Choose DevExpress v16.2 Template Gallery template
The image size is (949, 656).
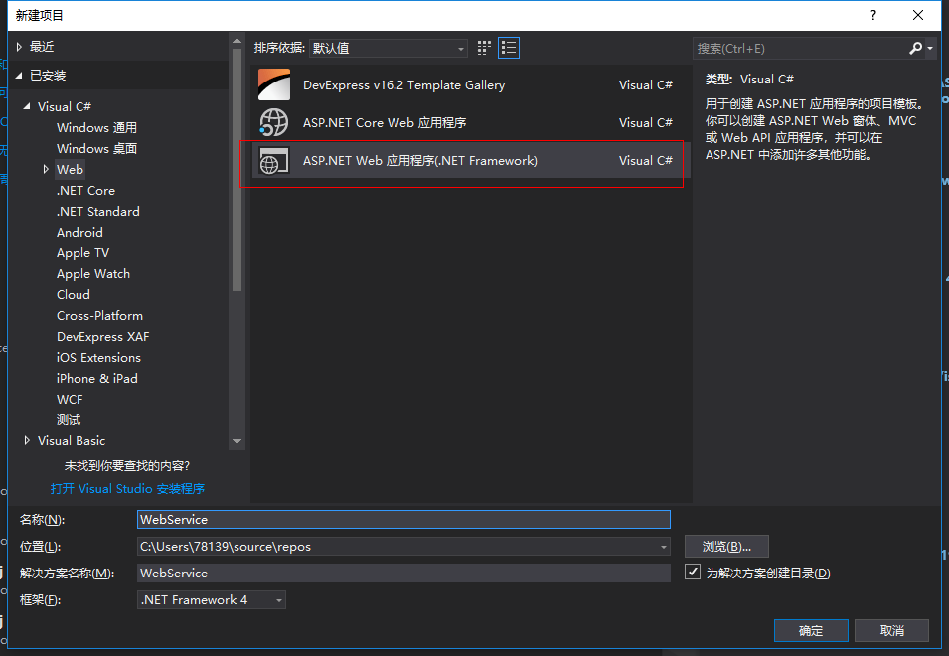click(470, 84)
